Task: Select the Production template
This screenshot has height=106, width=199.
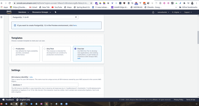Action: 26,54
